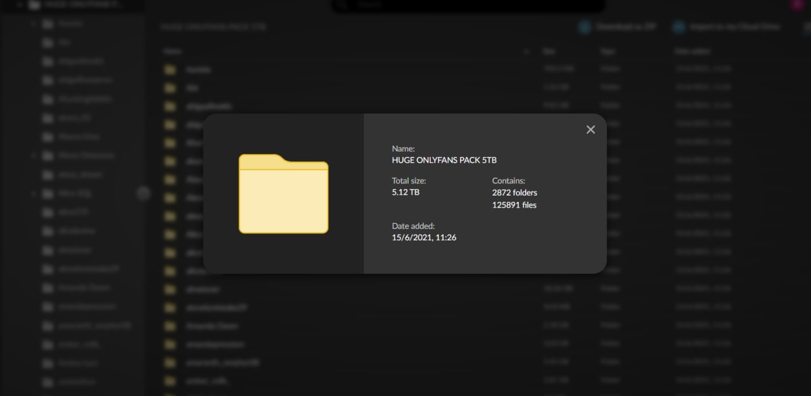Click the 'Contains:' label
The image size is (811, 396).
click(509, 181)
